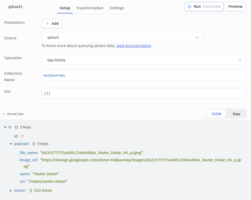This screenshot has height=200, width=251.
Task: Click the id value 2
Action: tap(22, 136)
